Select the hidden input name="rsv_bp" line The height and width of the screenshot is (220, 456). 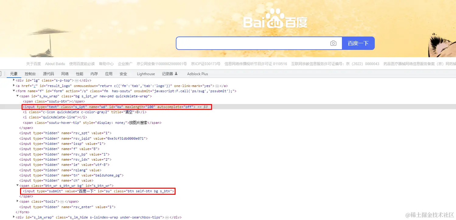tap(64, 154)
